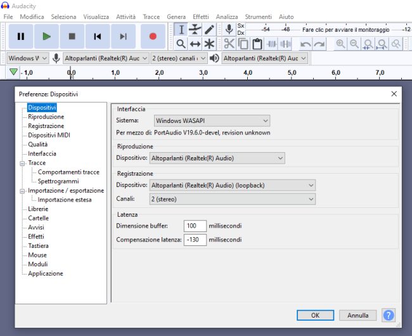Confirm preferences with the OK button
This screenshot has height=336, width=412.
(315, 315)
